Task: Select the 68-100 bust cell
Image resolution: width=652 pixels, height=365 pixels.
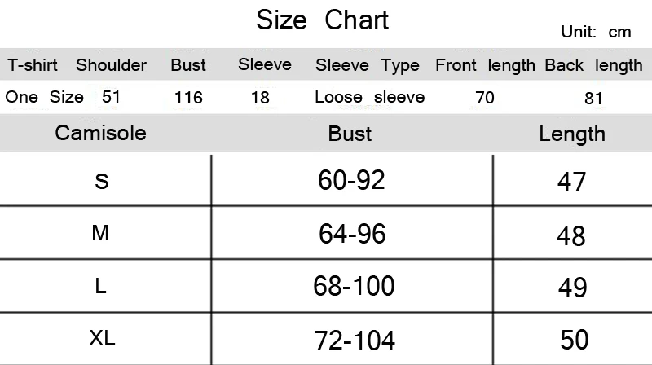Action: 354,286
